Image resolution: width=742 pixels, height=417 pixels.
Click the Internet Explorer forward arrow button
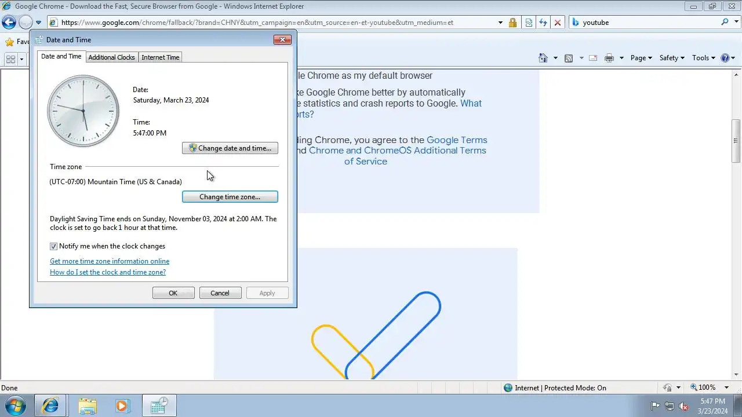pos(26,23)
